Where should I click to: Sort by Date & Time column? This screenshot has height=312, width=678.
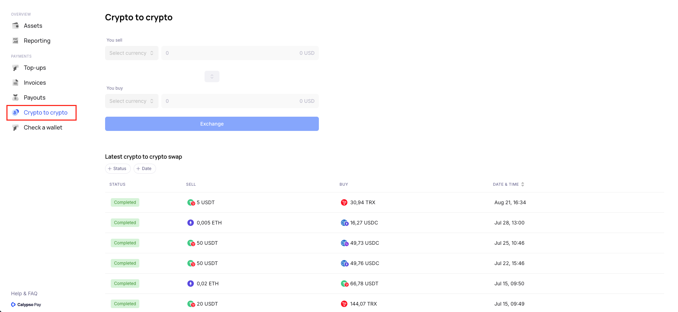[508, 184]
